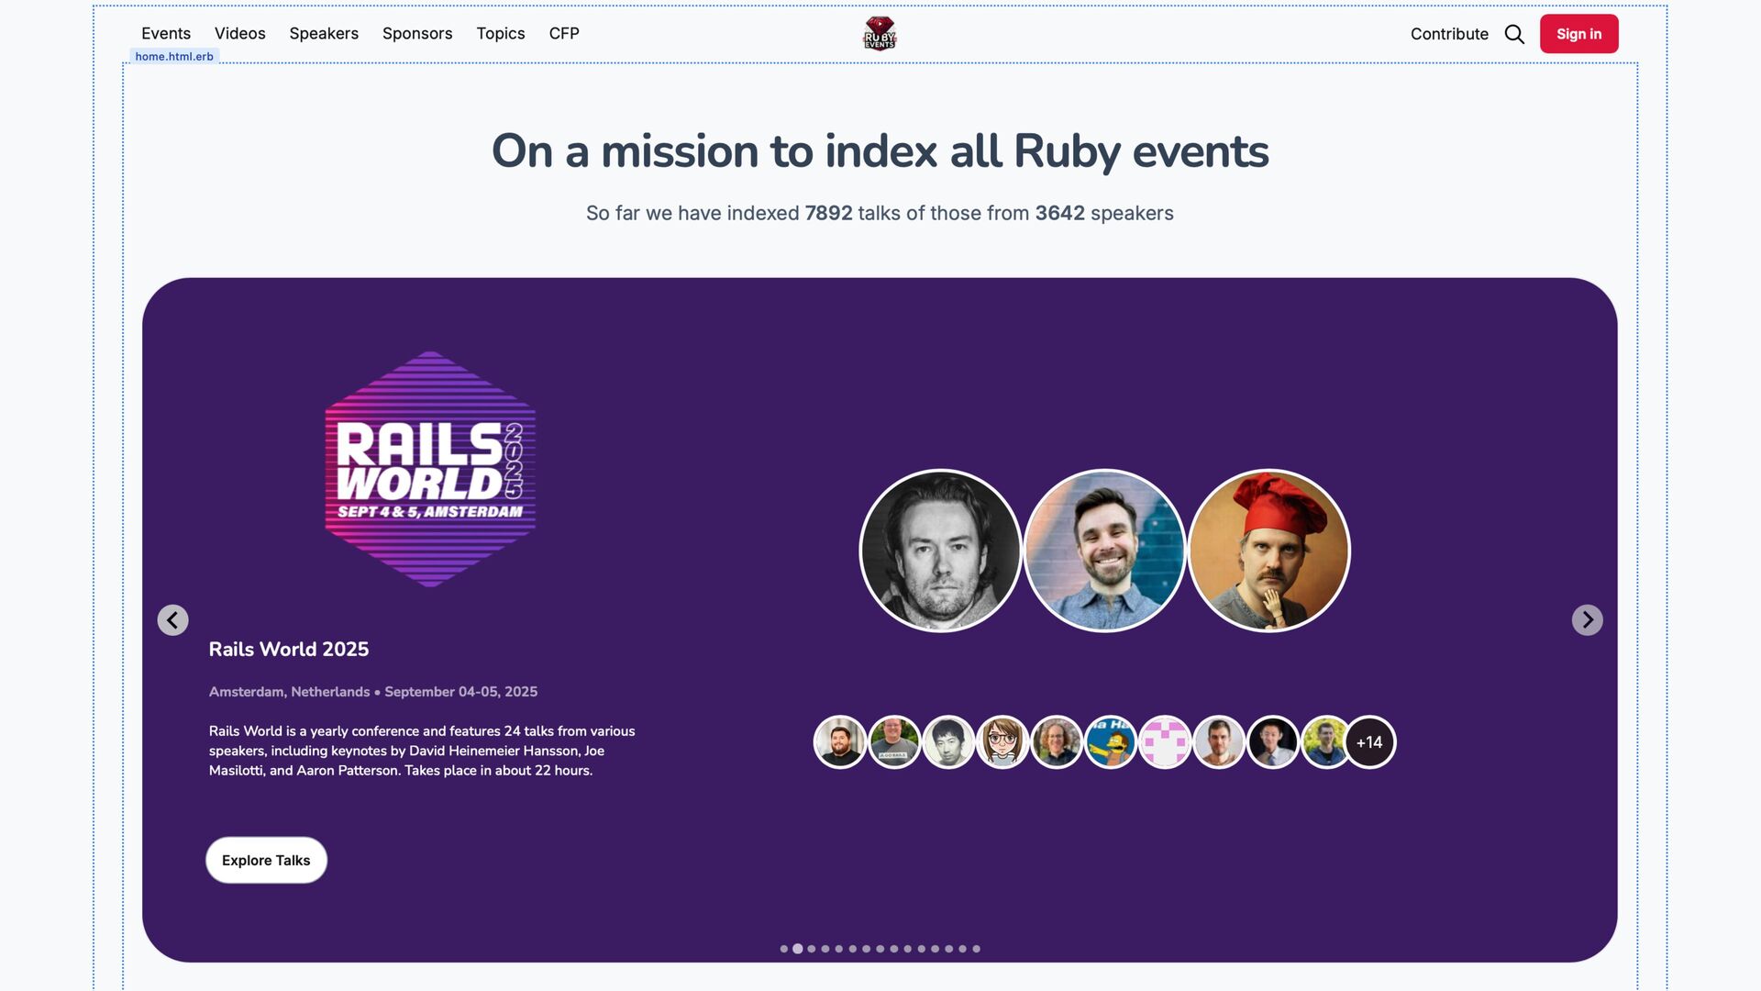Jump to the fourth carousel dot
This screenshot has height=991, width=1761.
point(825,949)
